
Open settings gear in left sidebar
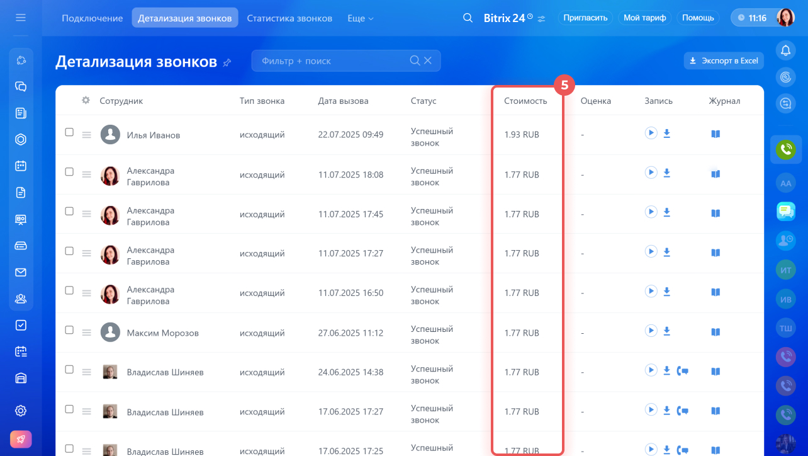[x=21, y=411]
